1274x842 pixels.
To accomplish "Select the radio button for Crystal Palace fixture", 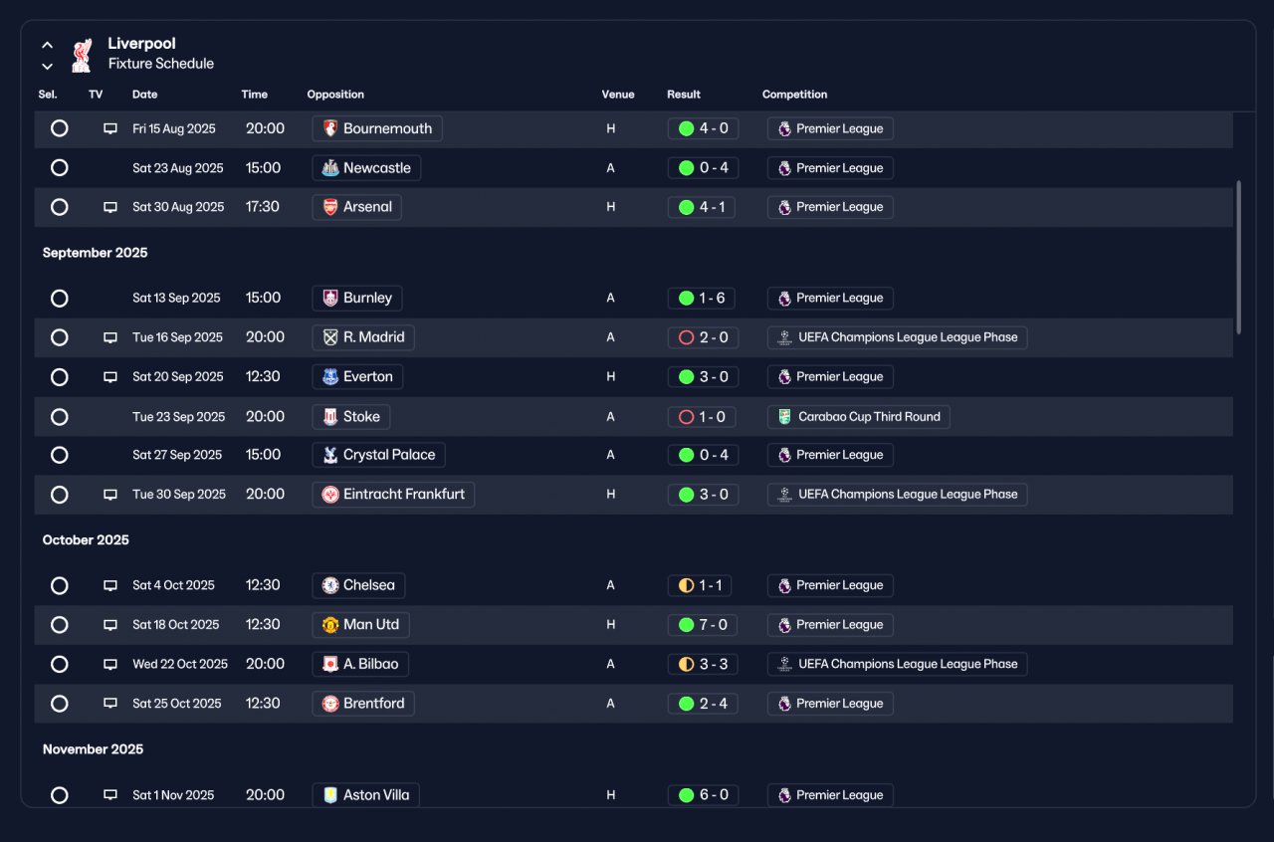I will [x=60, y=455].
